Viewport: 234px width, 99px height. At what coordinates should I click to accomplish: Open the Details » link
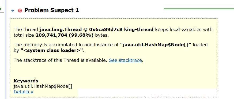[x=24, y=92]
